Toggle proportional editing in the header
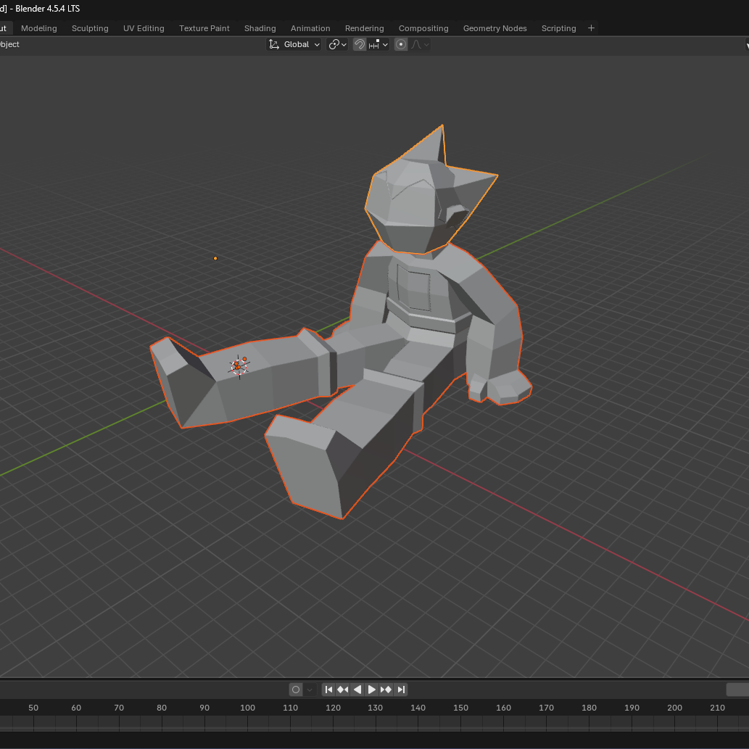The image size is (749, 749). [x=401, y=44]
